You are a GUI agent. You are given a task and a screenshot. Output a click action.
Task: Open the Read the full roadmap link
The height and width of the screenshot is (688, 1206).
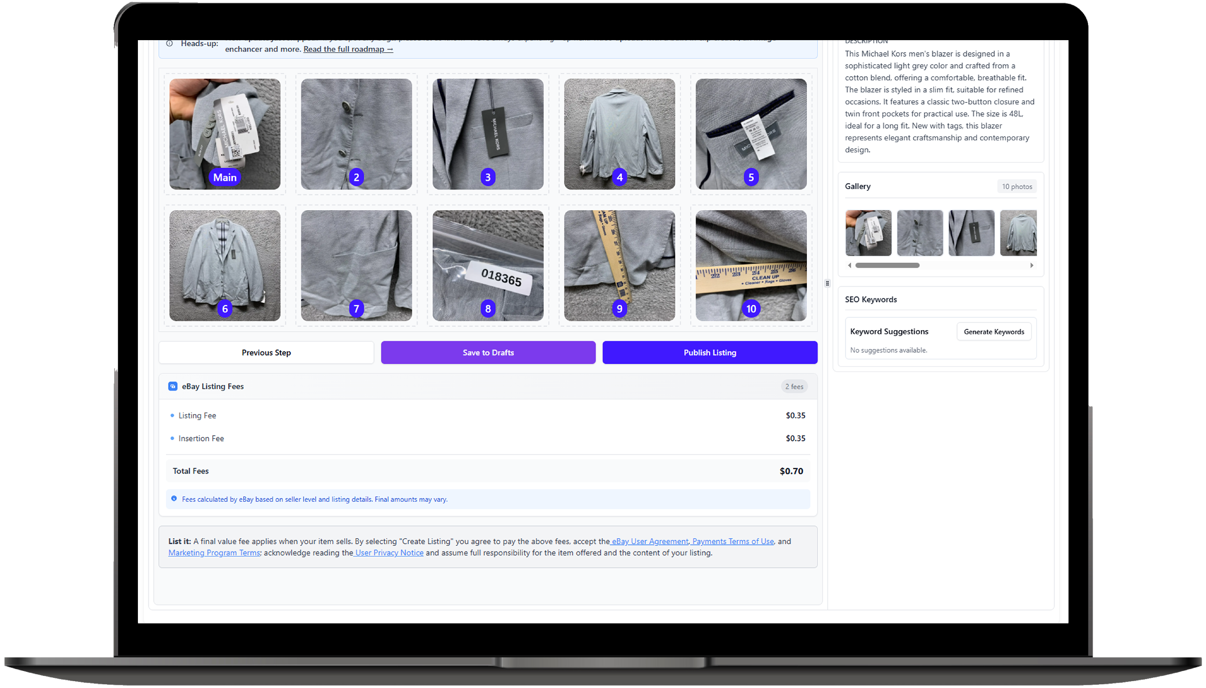pyautogui.click(x=348, y=49)
